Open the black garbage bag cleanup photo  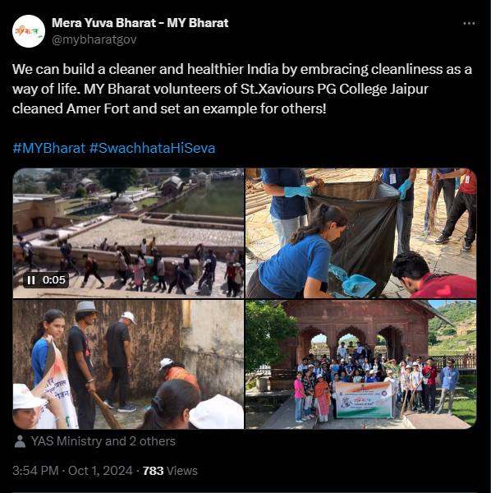pos(361,233)
